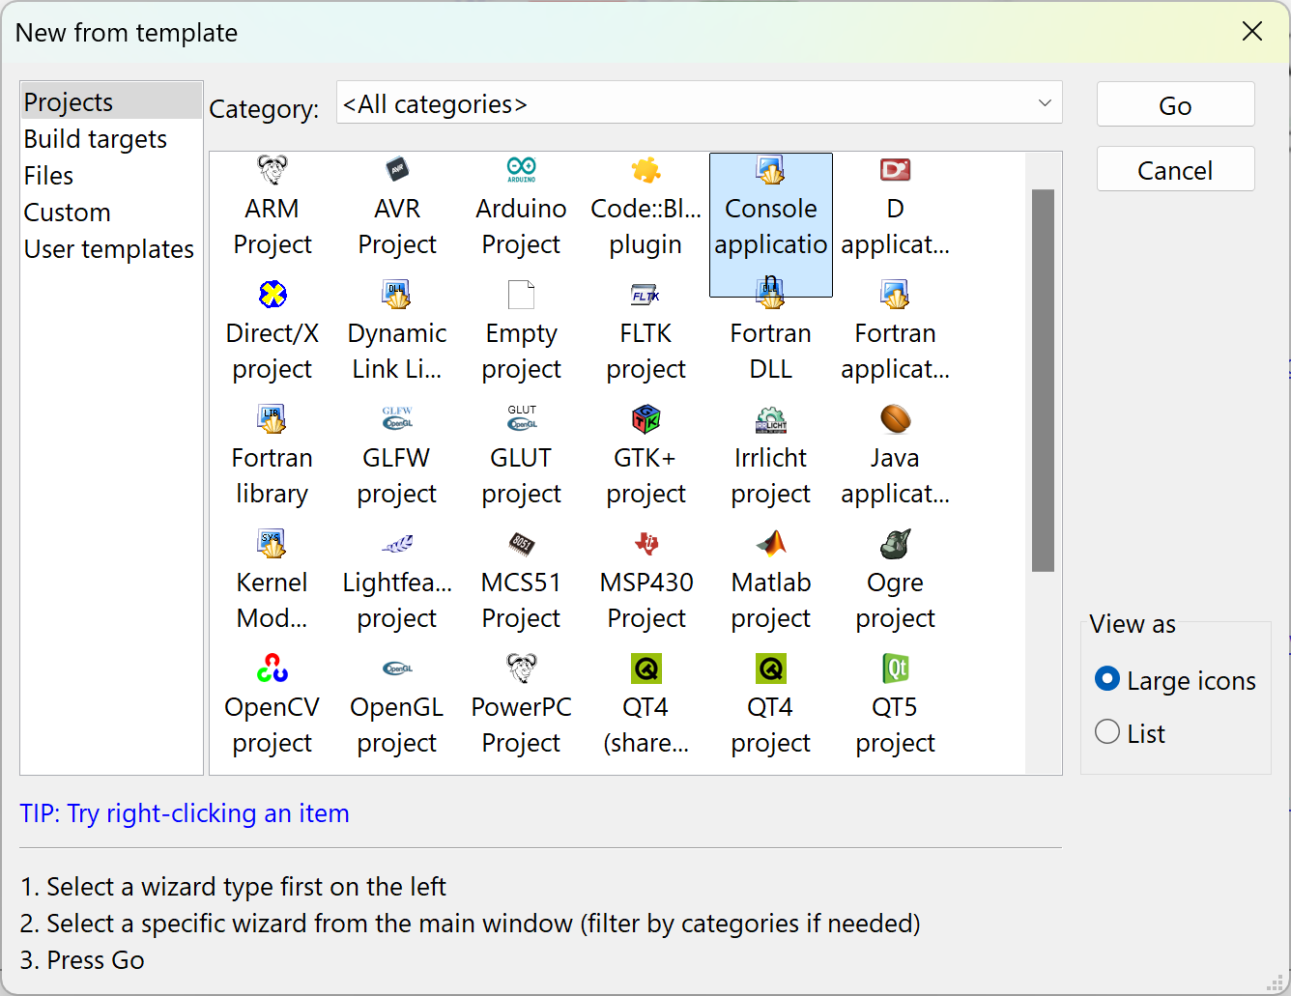Choose the GTK+ project cube icon
This screenshot has height=996, width=1291.
645,419
